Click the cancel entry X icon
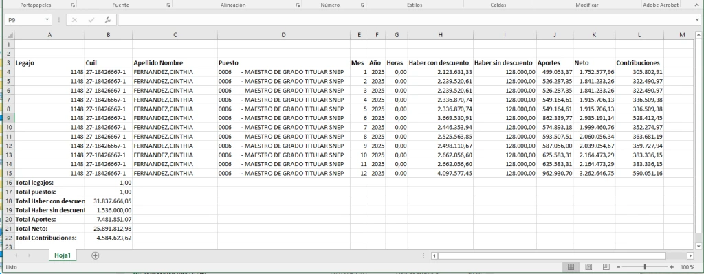The height and width of the screenshot is (274, 704). coord(74,20)
